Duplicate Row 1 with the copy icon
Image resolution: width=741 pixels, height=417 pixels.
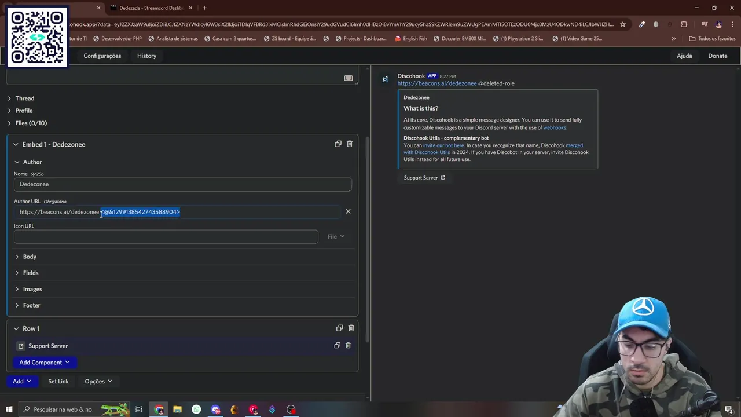340,328
